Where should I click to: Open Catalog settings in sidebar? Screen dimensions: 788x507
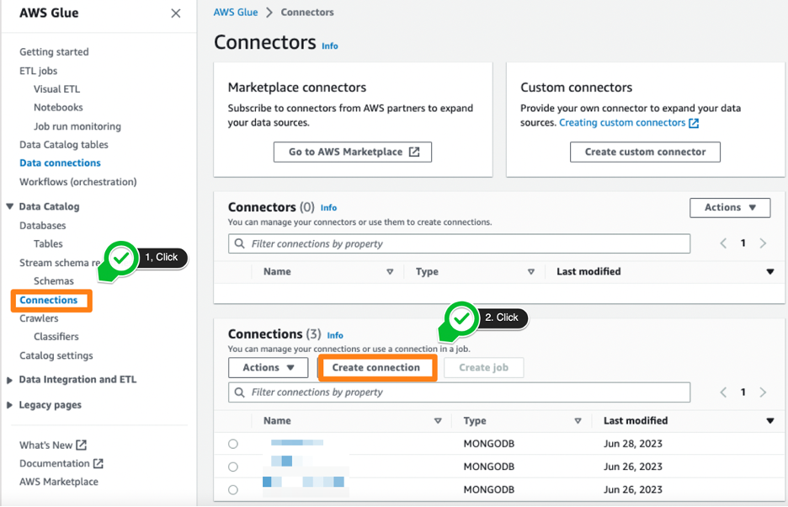[x=56, y=355]
